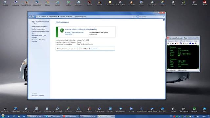Open 'Afficher l'historique des mises à jour'
Screen dimensions: 210x118
pyautogui.click(x=40, y=32)
